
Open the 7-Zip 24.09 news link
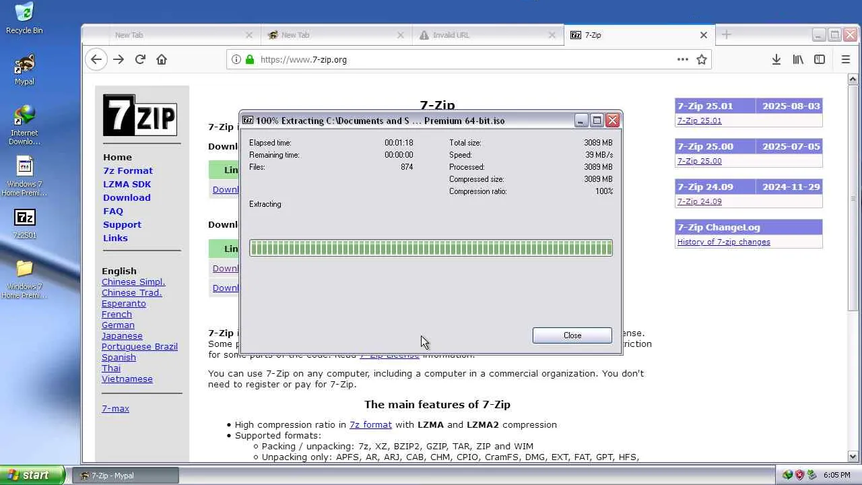(x=699, y=201)
